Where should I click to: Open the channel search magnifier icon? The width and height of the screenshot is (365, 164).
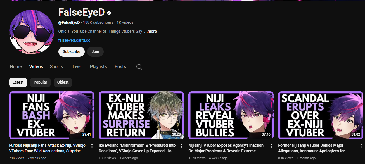[139, 67]
